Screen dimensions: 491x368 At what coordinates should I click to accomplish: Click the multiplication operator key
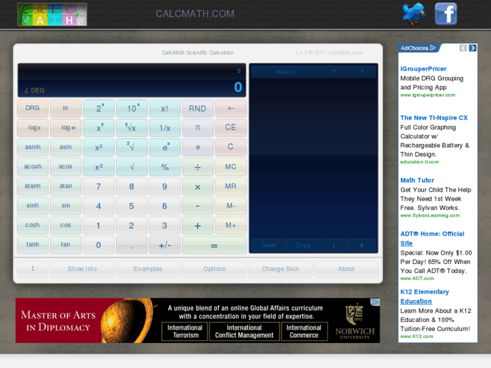click(x=198, y=186)
